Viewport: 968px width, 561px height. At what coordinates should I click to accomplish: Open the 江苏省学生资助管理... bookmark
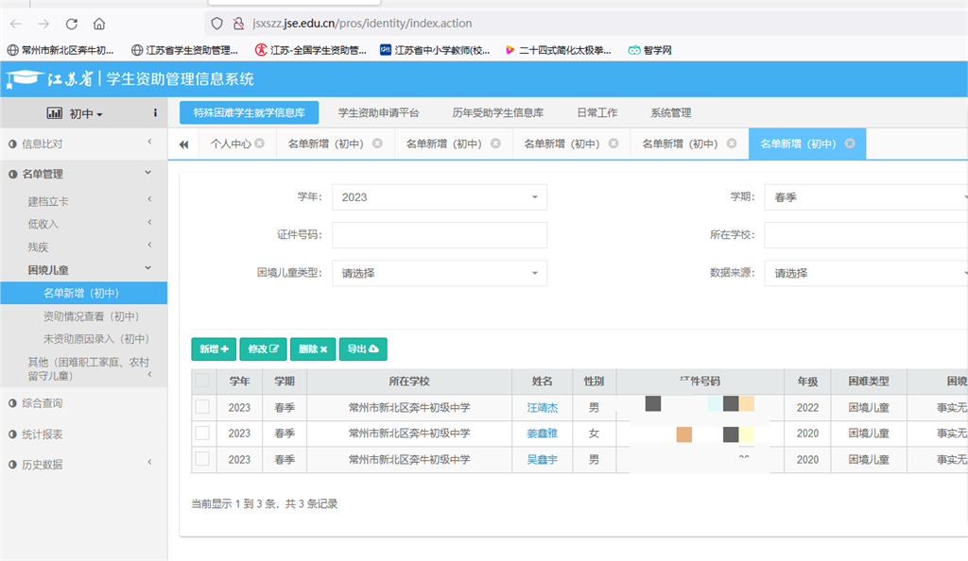(x=184, y=51)
